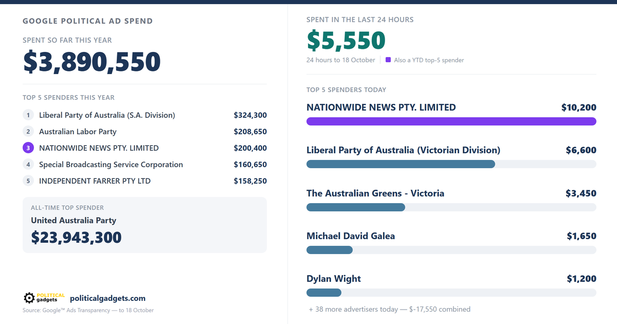Click the $3,450 daily amount
This screenshot has width=617, height=324.
(581, 193)
